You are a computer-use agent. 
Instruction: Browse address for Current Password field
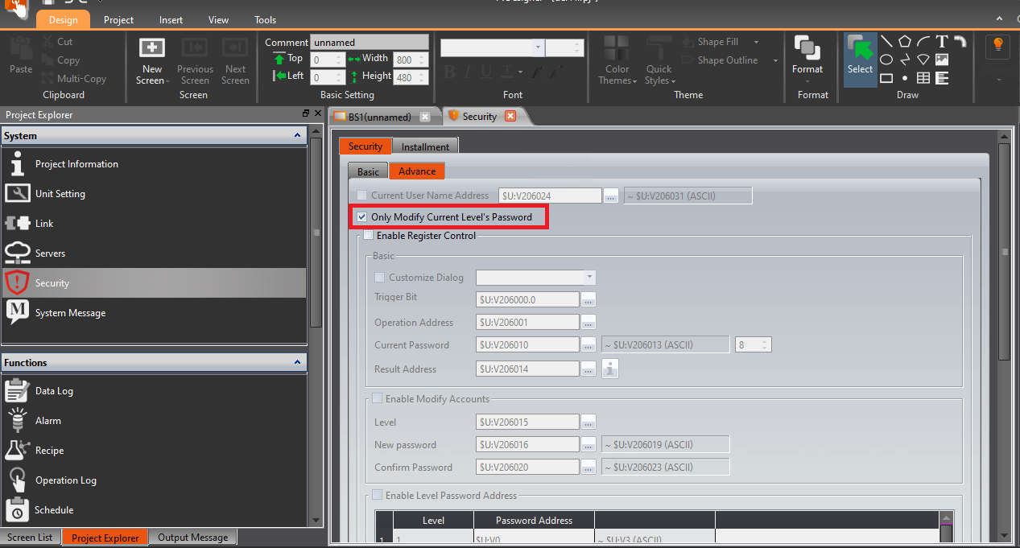pos(588,345)
